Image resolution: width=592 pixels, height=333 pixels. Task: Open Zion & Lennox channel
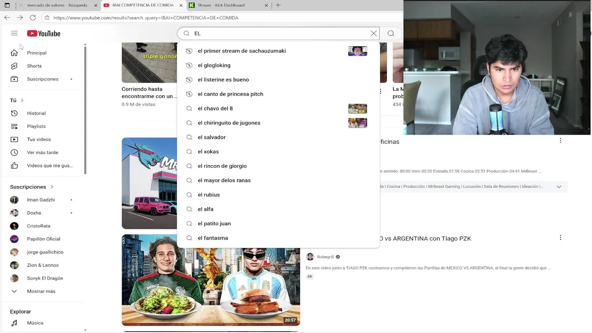pyautogui.click(x=43, y=265)
